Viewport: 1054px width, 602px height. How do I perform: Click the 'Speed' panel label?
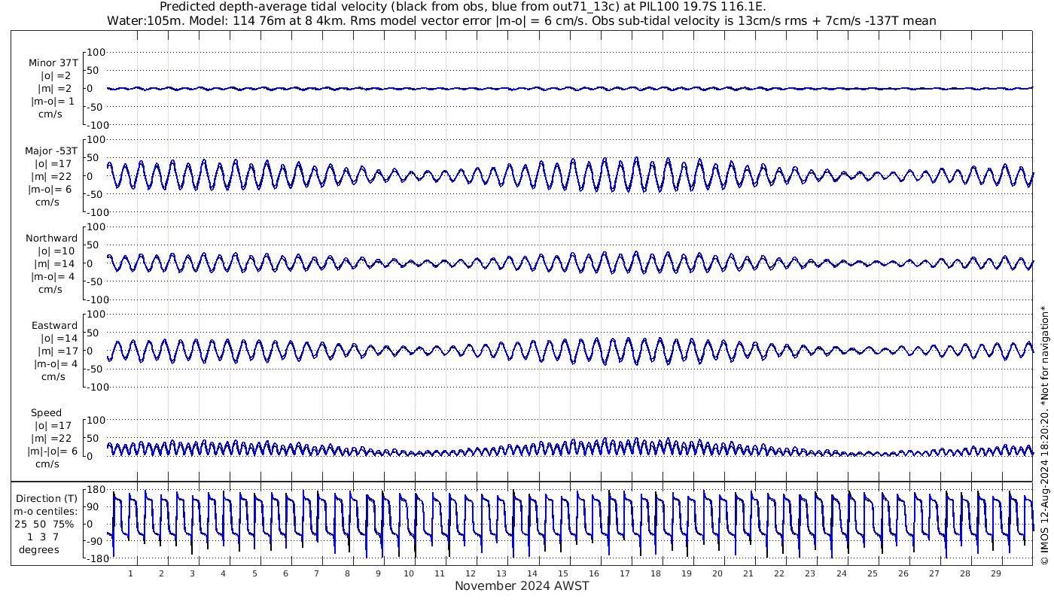(47, 413)
